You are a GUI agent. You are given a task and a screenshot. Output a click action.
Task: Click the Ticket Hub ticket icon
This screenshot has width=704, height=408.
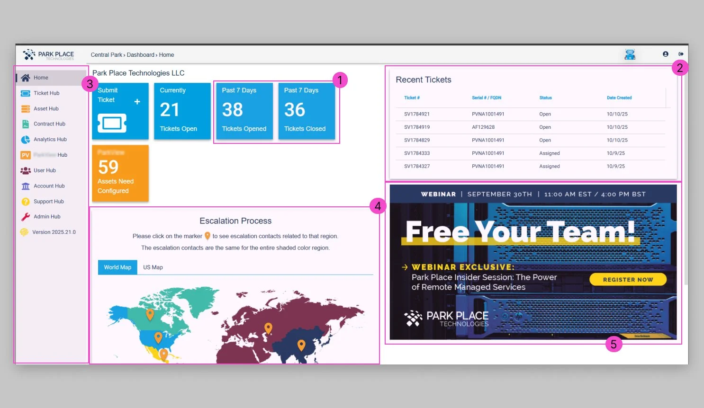pos(26,93)
